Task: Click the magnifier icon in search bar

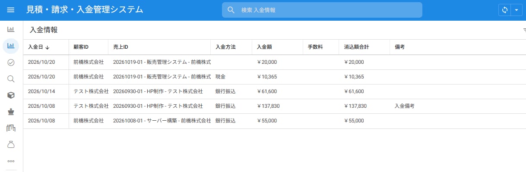Action: pyautogui.click(x=231, y=10)
